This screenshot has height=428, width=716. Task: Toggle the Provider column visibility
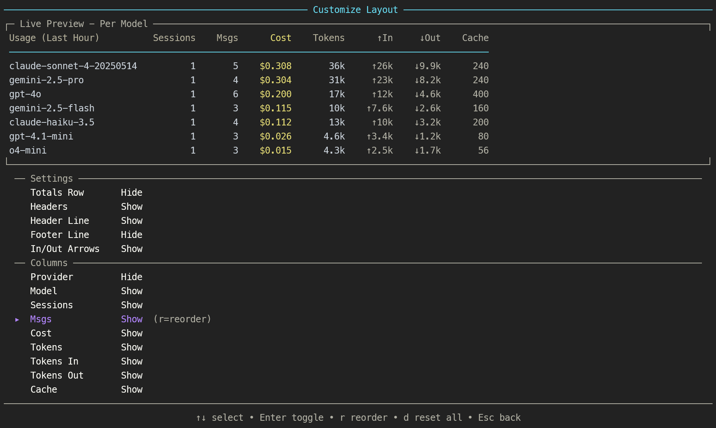pos(86,277)
